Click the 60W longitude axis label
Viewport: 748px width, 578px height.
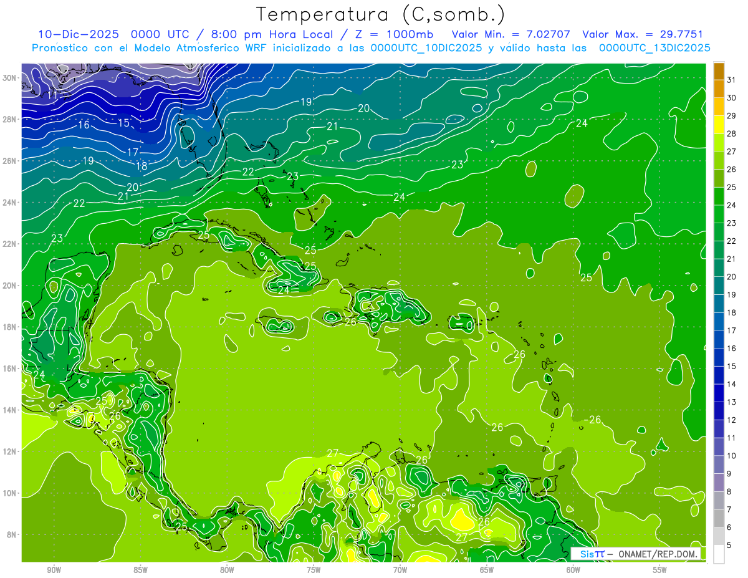(573, 570)
